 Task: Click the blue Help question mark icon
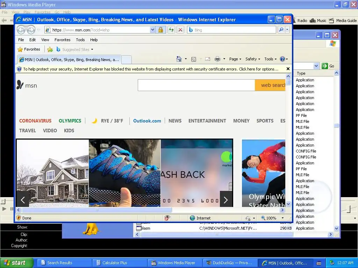(282, 59)
